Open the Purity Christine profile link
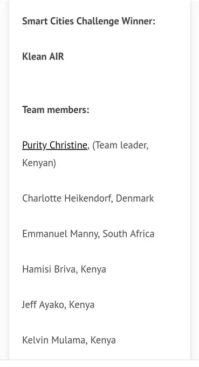The width and height of the screenshot is (199, 367). 54,146
